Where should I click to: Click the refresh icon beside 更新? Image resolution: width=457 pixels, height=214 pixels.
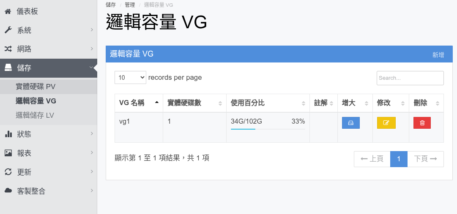click(x=8, y=172)
